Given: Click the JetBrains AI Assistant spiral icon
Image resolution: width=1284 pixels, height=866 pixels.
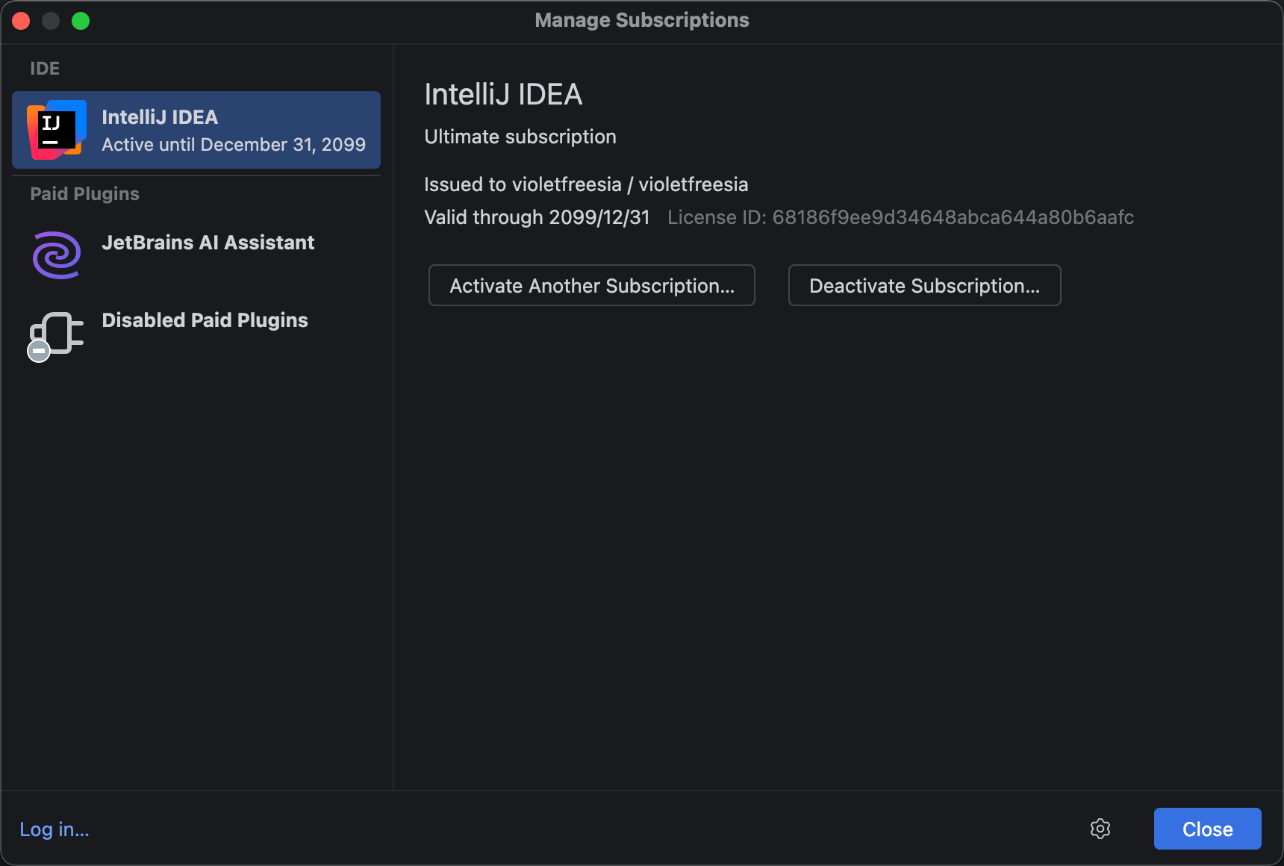Looking at the screenshot, I should click(x=57, y=255).
